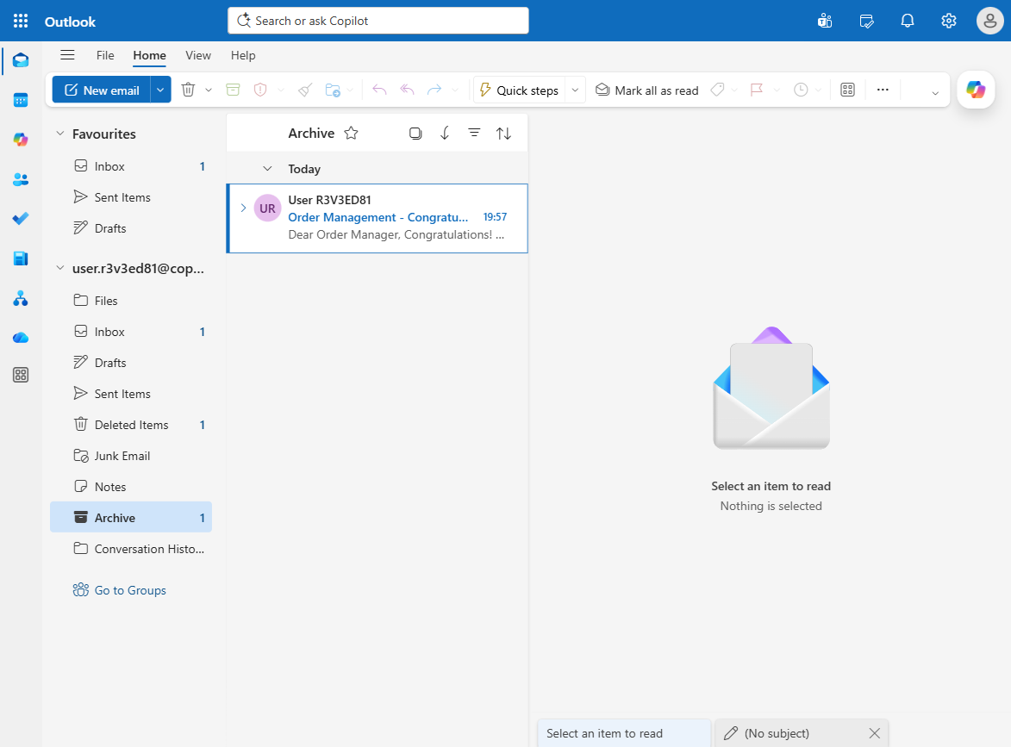The width and height of the screenshot is (1011, 747).
Task: Open the Deleted Items folder
Action: (x=131, y=425)
